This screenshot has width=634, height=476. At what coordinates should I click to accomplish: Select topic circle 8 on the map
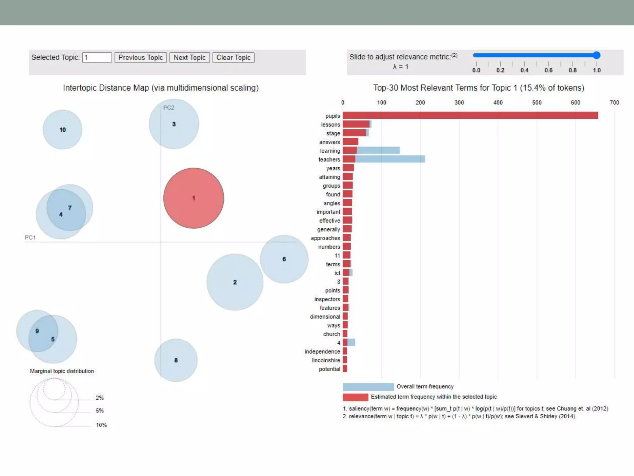point(176,360)
